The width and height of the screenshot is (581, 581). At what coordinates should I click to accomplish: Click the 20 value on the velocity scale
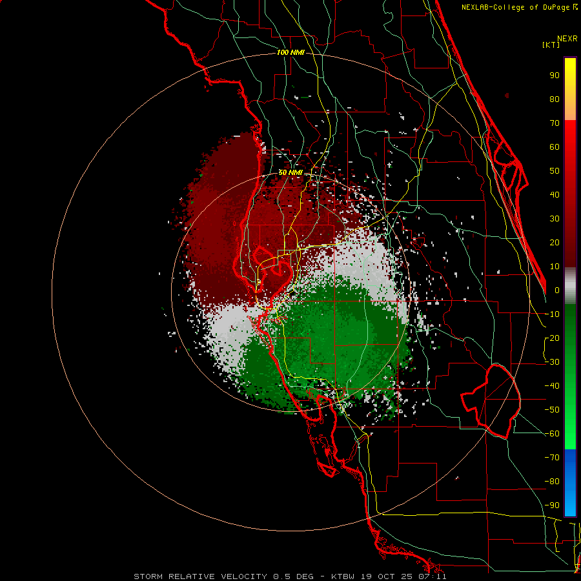(555, 242)
